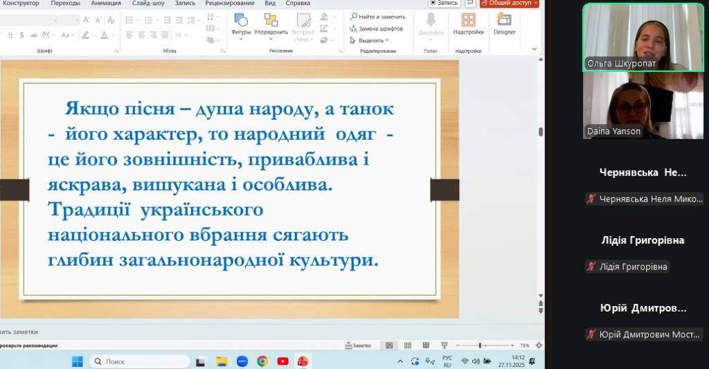Open Chrome from the taskbar
Screen dimensions: 709x369
point(262,361)
